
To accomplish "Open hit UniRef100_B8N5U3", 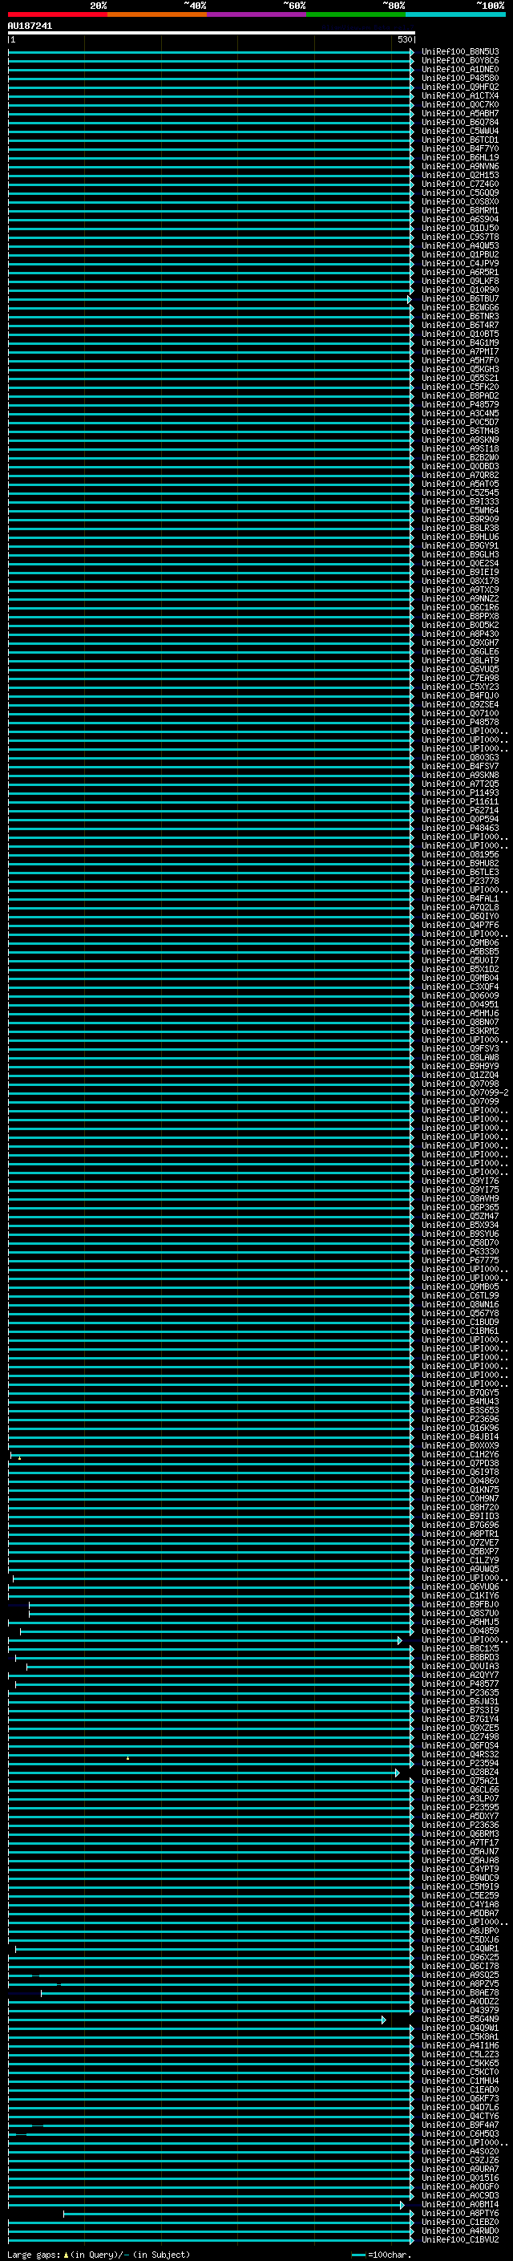I will pos(460,52).
